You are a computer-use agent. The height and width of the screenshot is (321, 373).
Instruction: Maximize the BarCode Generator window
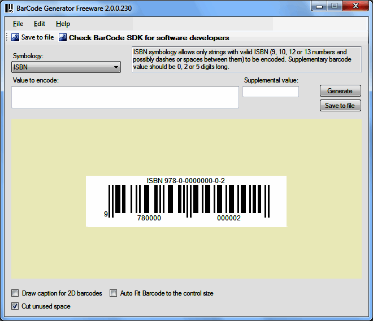[335, 6]
